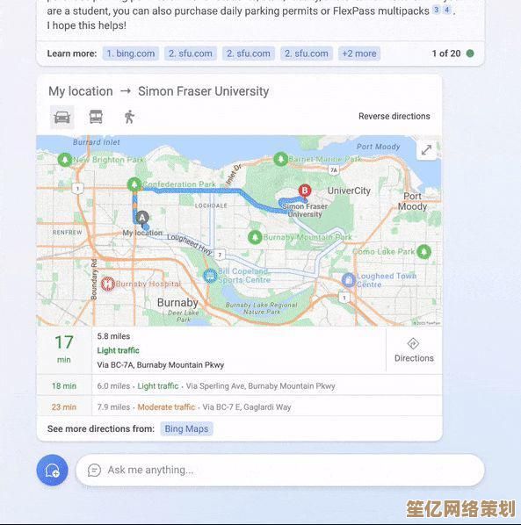Click the B destination pin on map
This screenshot has height=525, width=521.
tap(305, 191)
